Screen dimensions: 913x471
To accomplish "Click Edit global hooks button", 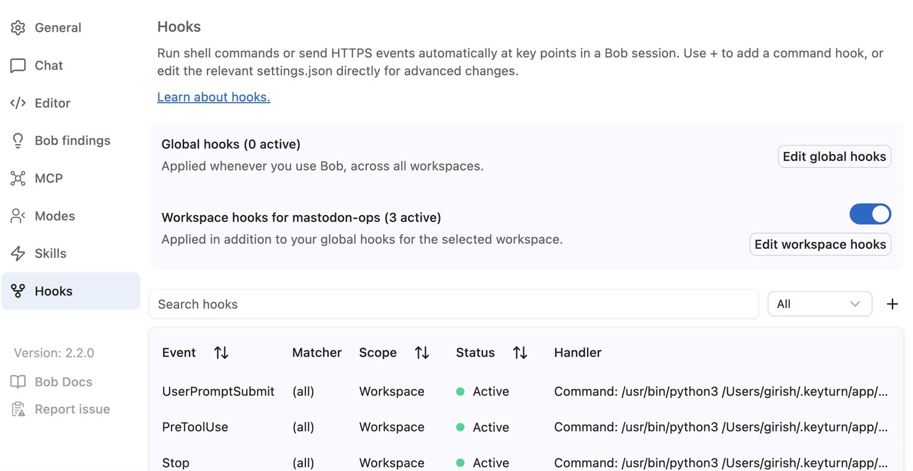I will click(834, 157).
